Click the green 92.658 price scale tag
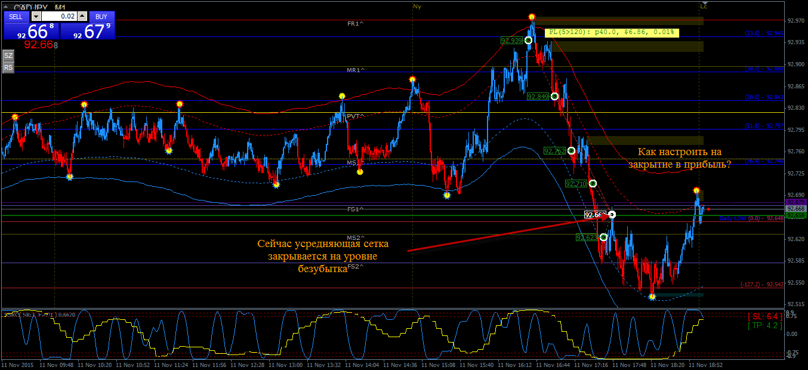 (x=796, y=215)
